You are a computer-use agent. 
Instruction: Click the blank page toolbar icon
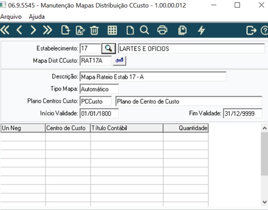click(130, 30)
